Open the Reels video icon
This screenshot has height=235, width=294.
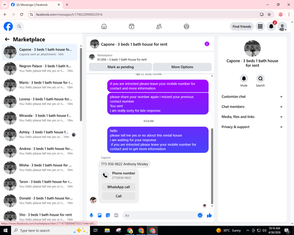pos(132,26)
